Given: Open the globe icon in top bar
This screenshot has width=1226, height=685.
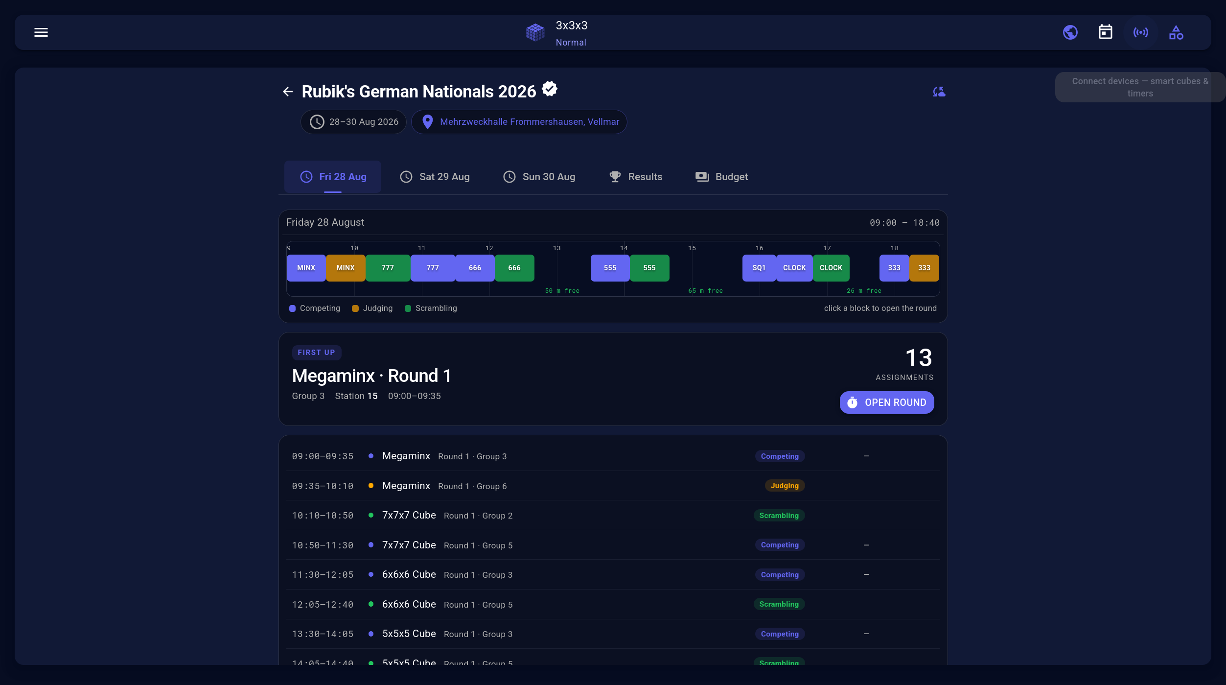Looking at the screenshot, I should [1070, 32].
